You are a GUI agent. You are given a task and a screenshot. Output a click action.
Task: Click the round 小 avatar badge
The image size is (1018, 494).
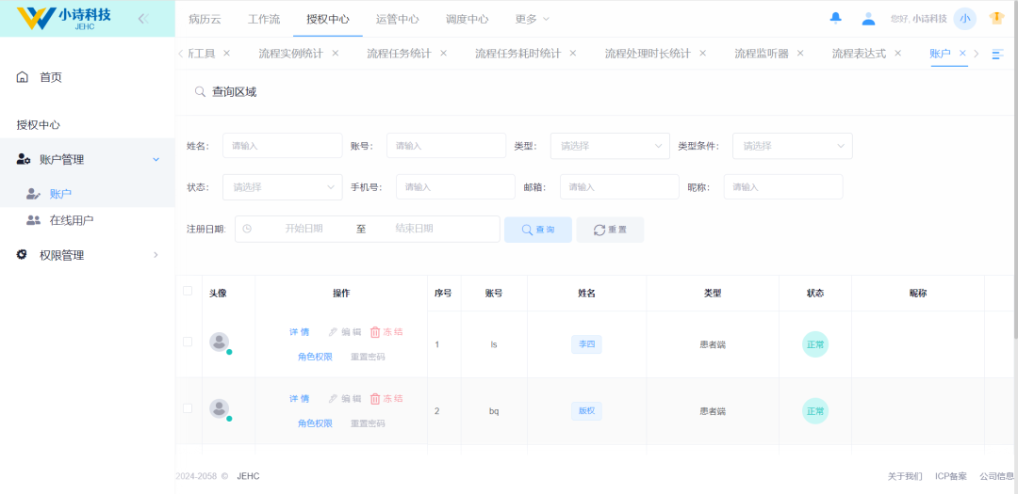(x=965, y=19)
